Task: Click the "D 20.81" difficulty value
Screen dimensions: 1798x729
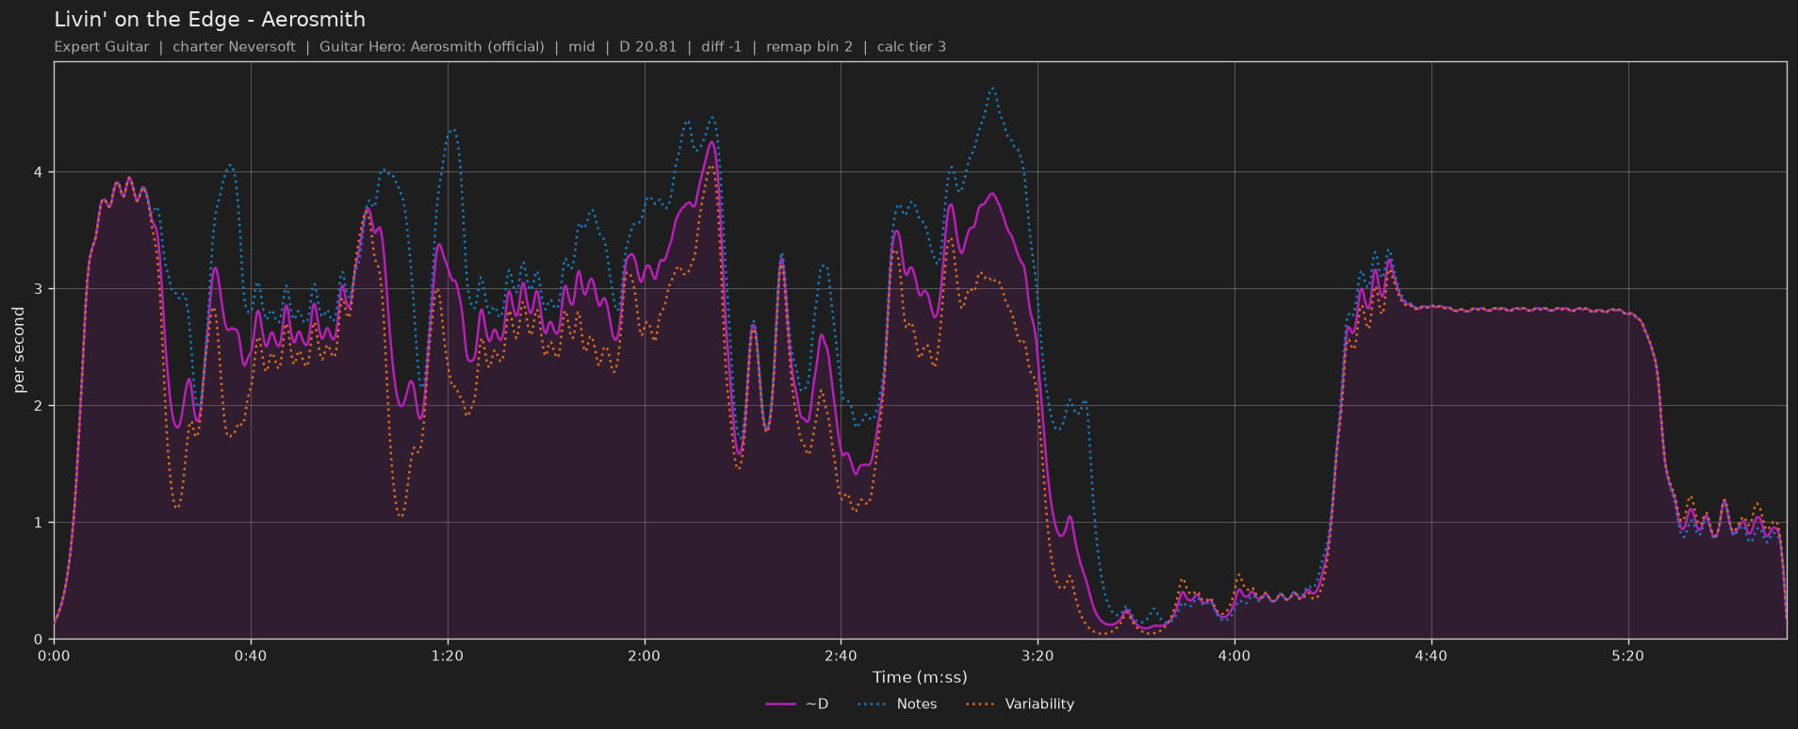Action: [647, 46]
